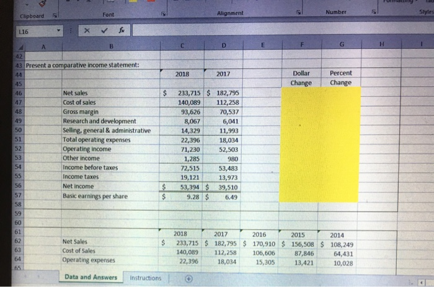Click the 87,846 cost of sales value
Screen dimensions: 434x287
(304, 254)
